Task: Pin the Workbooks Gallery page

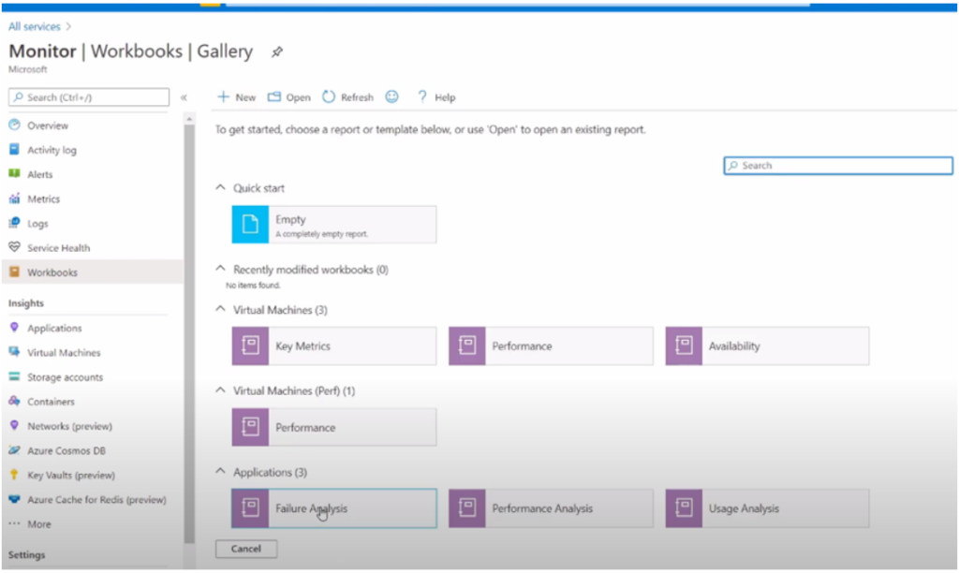Action: 279,51
